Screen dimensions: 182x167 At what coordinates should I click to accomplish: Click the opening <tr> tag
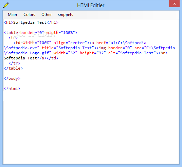13,38
